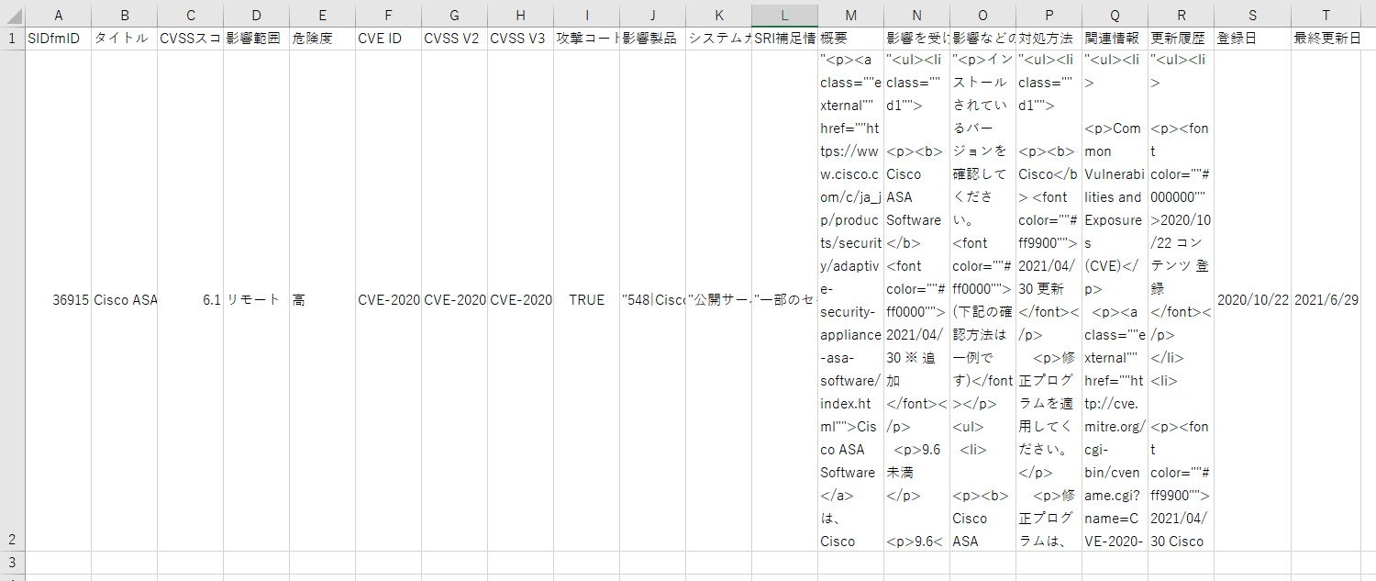Select column R header

coord(1182,15)
